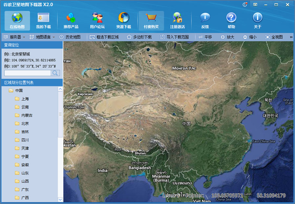Select 框选下载区域 box selection tool
This screenshot has height=204, width=295.
(x=104, y=37)
